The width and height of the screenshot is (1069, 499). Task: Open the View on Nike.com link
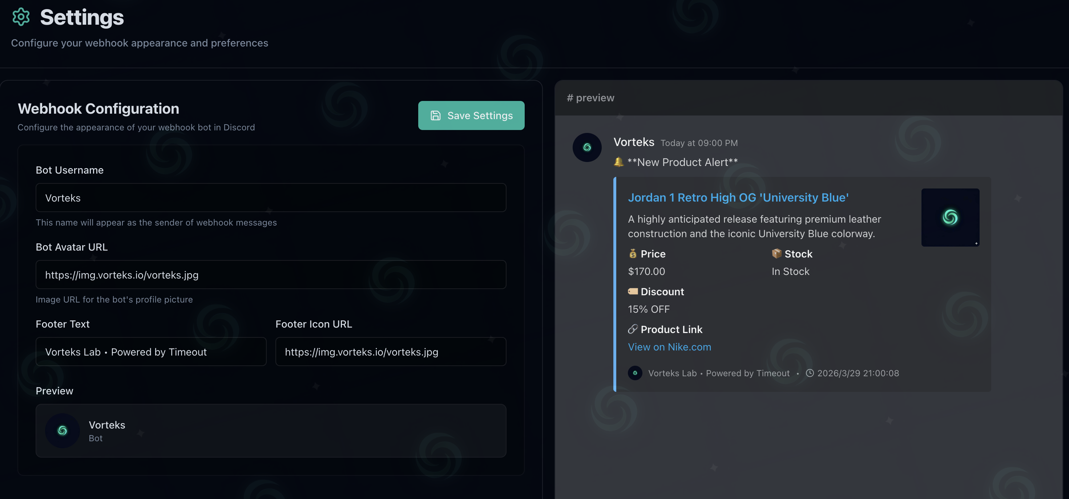click(x=669, y=347)
